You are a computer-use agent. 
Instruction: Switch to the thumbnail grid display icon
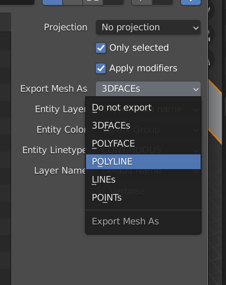click(x=93, y=2)
